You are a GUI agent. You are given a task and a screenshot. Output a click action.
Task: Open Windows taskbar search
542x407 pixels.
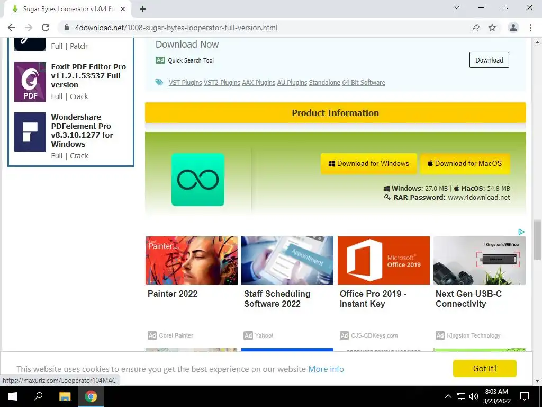(x=38, y=396)
